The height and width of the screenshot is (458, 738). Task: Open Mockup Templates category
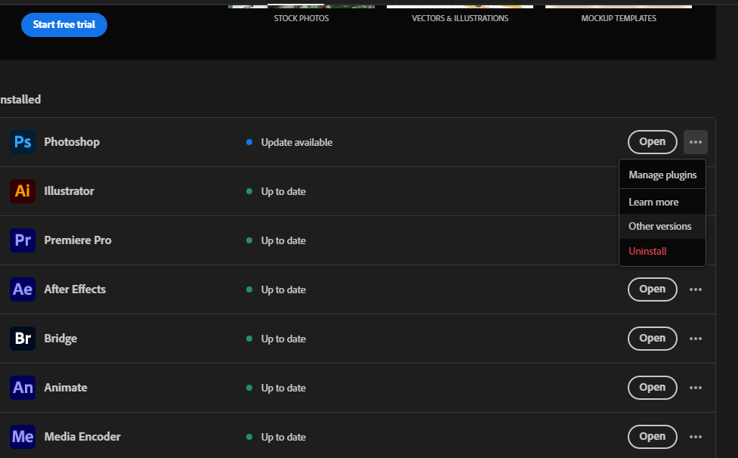[x=619, y=18]
